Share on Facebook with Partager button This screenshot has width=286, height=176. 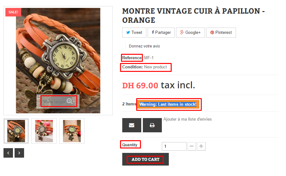tap(161, 33)
